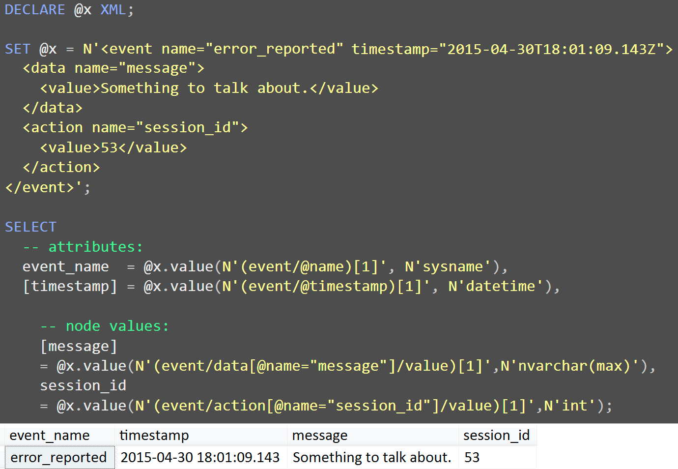678x469 pixels.
Task: Click the error_reported result cell
Action: (x=59, y=457)
